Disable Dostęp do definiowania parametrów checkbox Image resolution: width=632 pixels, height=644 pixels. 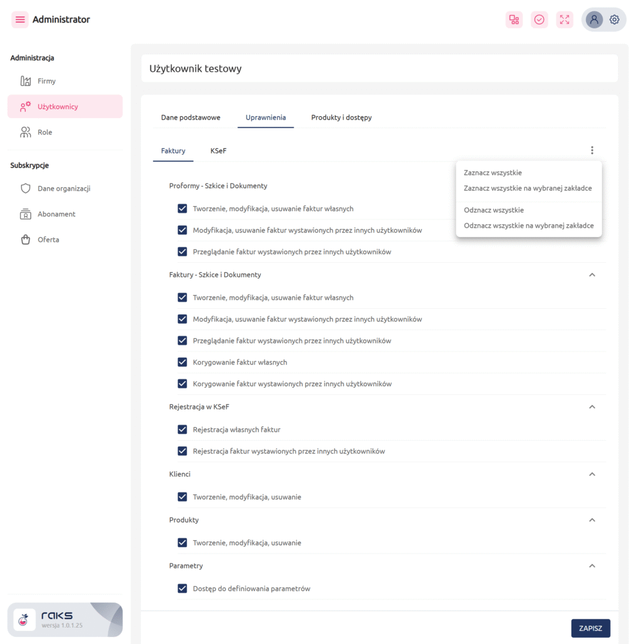click(x=183, y=589)
